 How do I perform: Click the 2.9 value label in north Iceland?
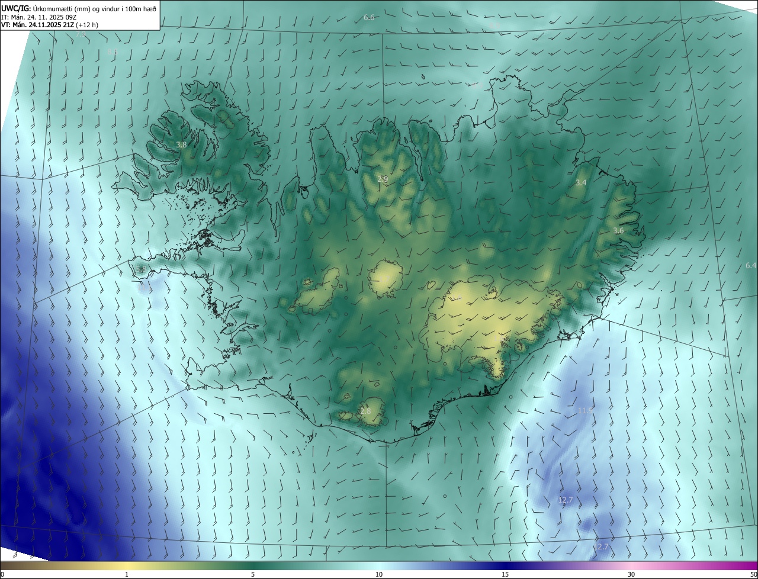click(383, 179)
